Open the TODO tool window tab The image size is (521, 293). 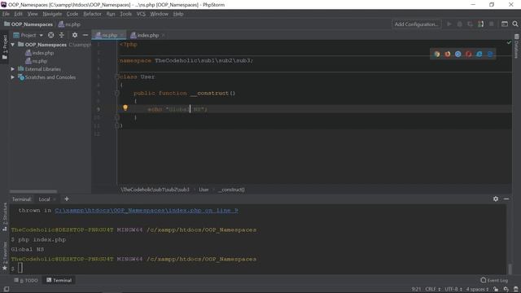pyautogui.click(x=26, y=280)
